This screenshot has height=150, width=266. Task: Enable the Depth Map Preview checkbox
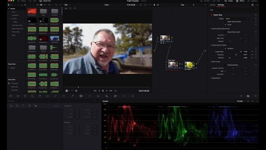click(226, 22)
